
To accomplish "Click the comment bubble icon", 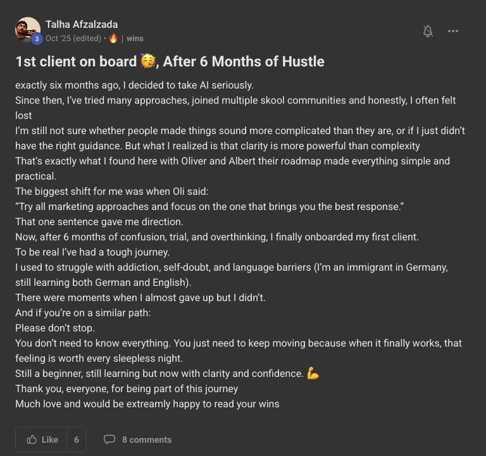I will pyautogui.click(x=109, y=440).
